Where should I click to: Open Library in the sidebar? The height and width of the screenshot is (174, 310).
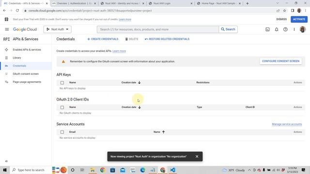[x=17, y=58]
